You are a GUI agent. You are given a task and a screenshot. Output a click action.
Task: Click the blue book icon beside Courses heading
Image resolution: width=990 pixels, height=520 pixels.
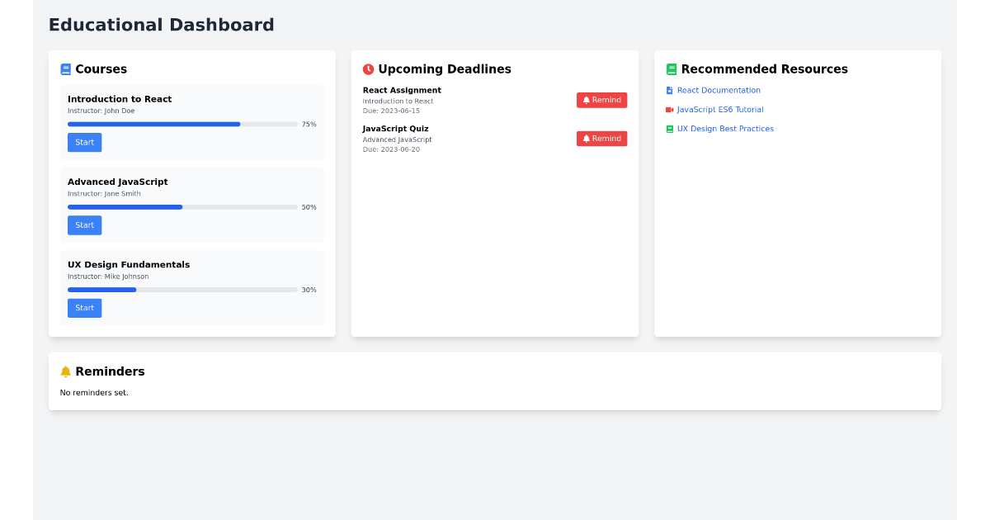point(65,69)
